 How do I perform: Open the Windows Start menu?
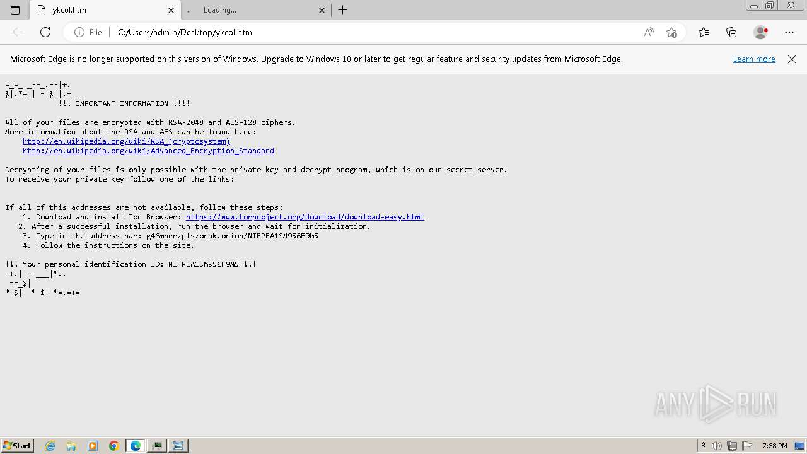click(x=17, y=445)
